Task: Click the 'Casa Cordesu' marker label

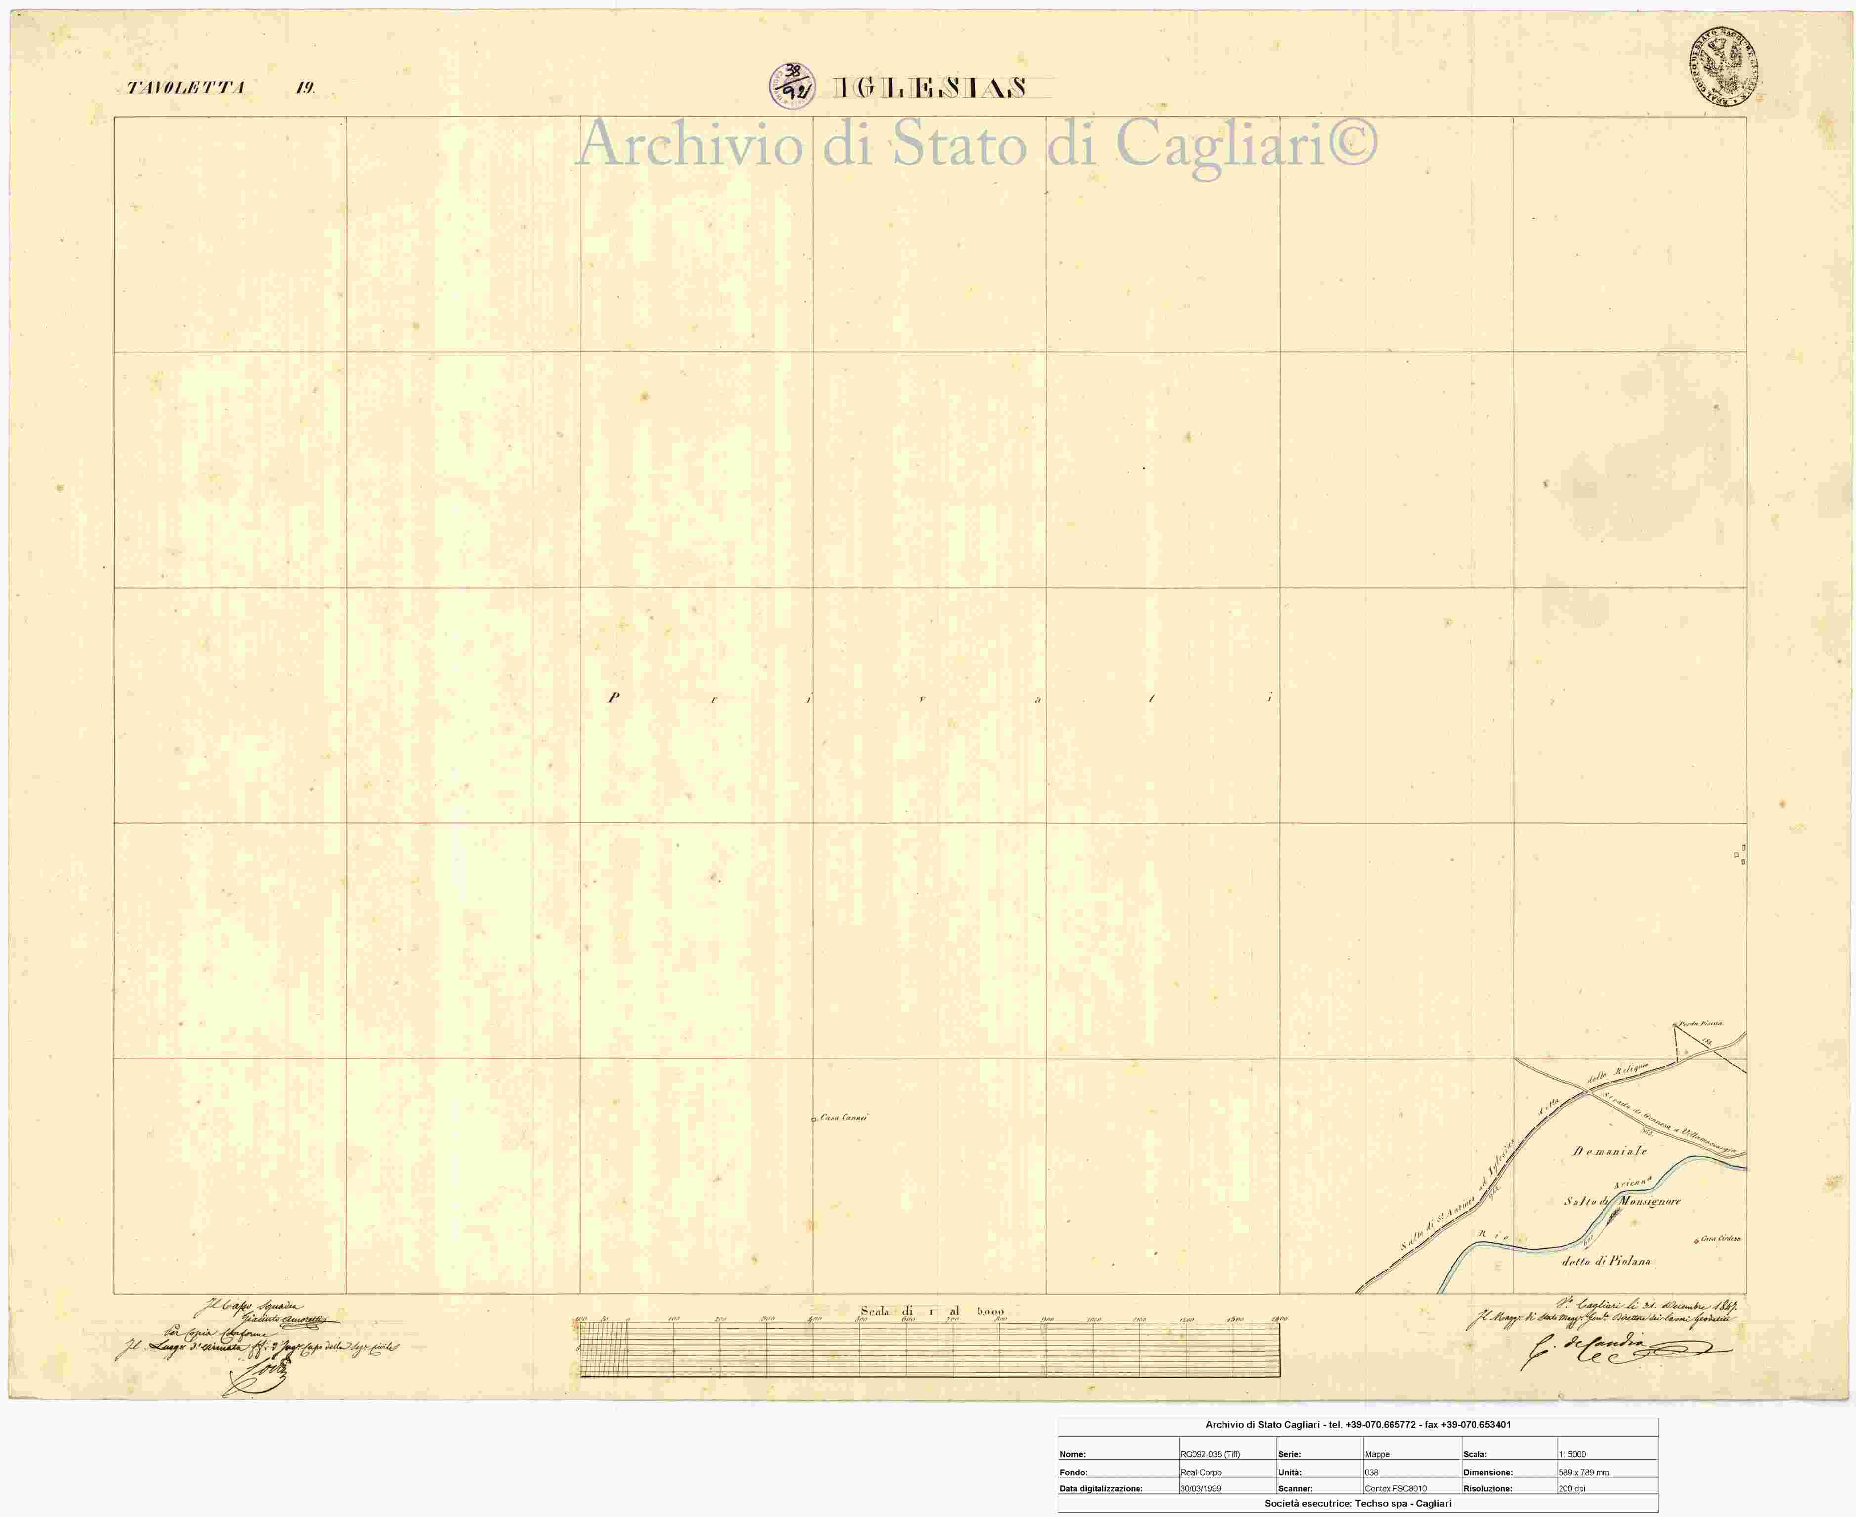Action: (1722, 1238)
